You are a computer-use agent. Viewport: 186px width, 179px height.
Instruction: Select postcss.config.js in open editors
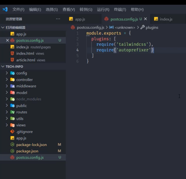click(33, 41)
